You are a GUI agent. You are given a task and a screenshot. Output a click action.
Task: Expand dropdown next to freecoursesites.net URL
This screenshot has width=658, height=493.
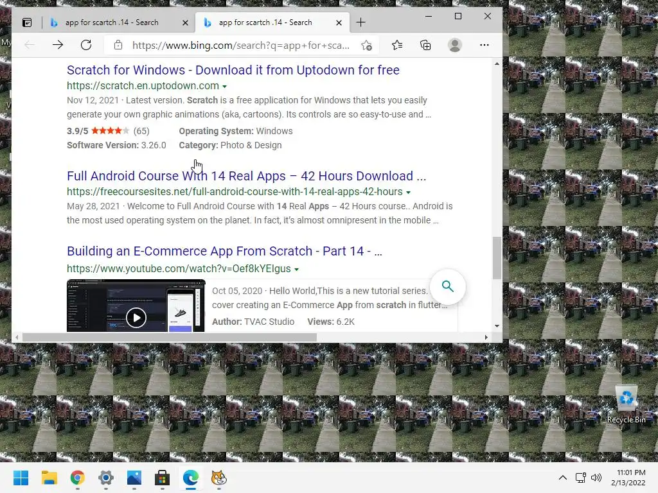point(408,193)
